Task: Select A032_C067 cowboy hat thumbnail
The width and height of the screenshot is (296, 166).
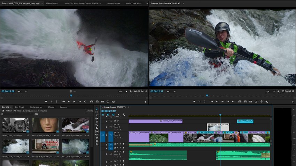Action: point(16,125)
